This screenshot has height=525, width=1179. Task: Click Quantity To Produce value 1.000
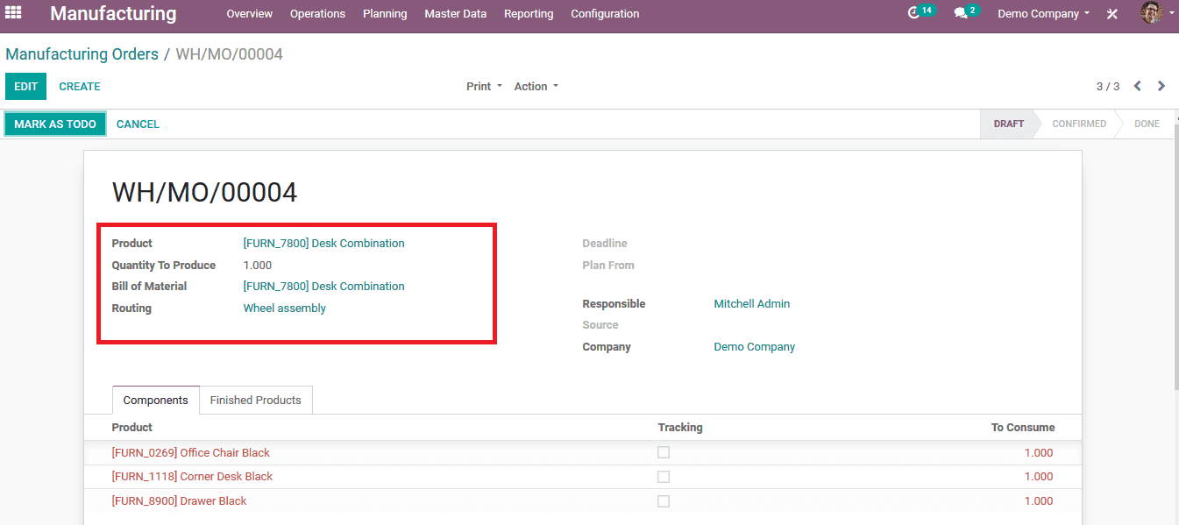(258, 265)
